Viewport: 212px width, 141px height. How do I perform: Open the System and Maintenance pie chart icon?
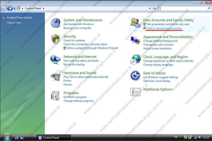[x=55, y=23]
